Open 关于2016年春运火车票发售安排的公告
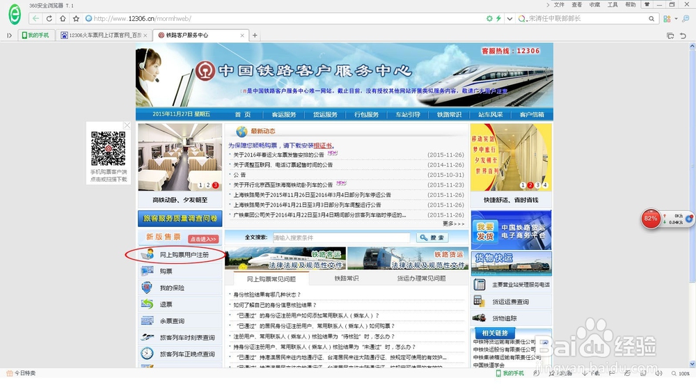This screenshot has height=392, width=696. (x=279, y=155)
